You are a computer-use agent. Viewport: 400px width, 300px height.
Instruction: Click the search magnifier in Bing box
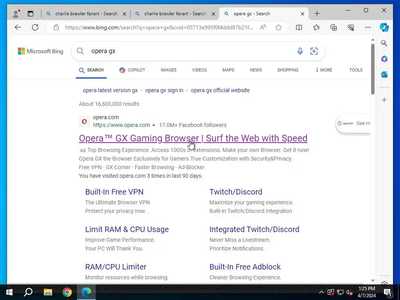coord(80,51)
